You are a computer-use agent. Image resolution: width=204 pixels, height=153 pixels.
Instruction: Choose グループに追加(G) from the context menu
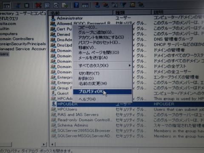(96, 32)
